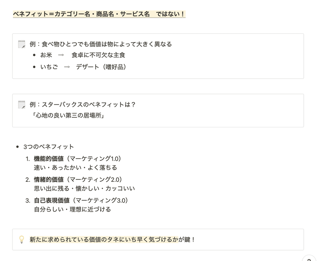Click the arrow icon after いちご
Image resolution: width=318 pixels, height=261 pixels.
67,67
